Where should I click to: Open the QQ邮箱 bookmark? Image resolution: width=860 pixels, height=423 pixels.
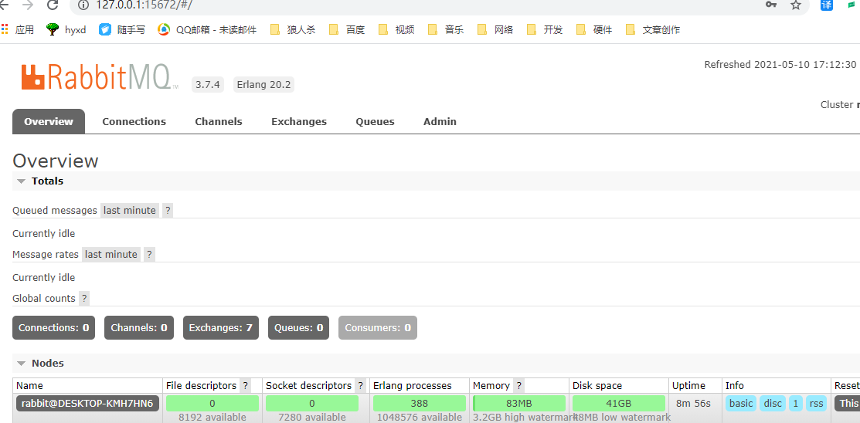[x=207, y=29]
